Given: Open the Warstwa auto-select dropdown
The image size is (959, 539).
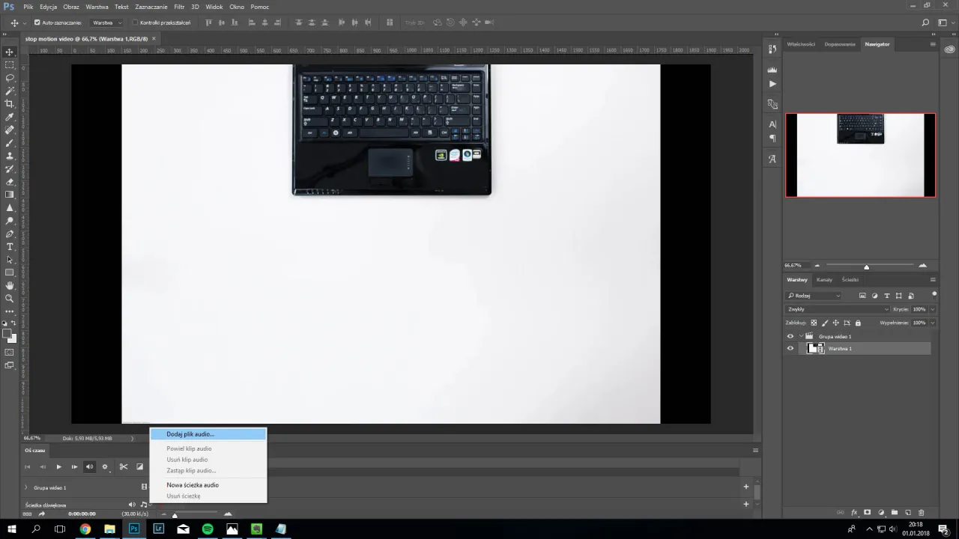Looking at the screenshot, I should pyautogui.click(x=106, y=22).
